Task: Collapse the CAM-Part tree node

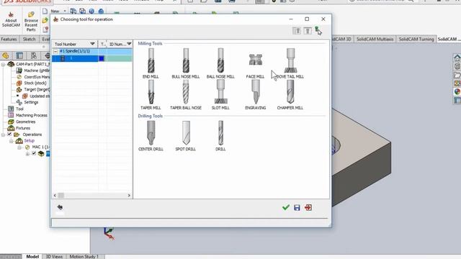Action: 3,64
